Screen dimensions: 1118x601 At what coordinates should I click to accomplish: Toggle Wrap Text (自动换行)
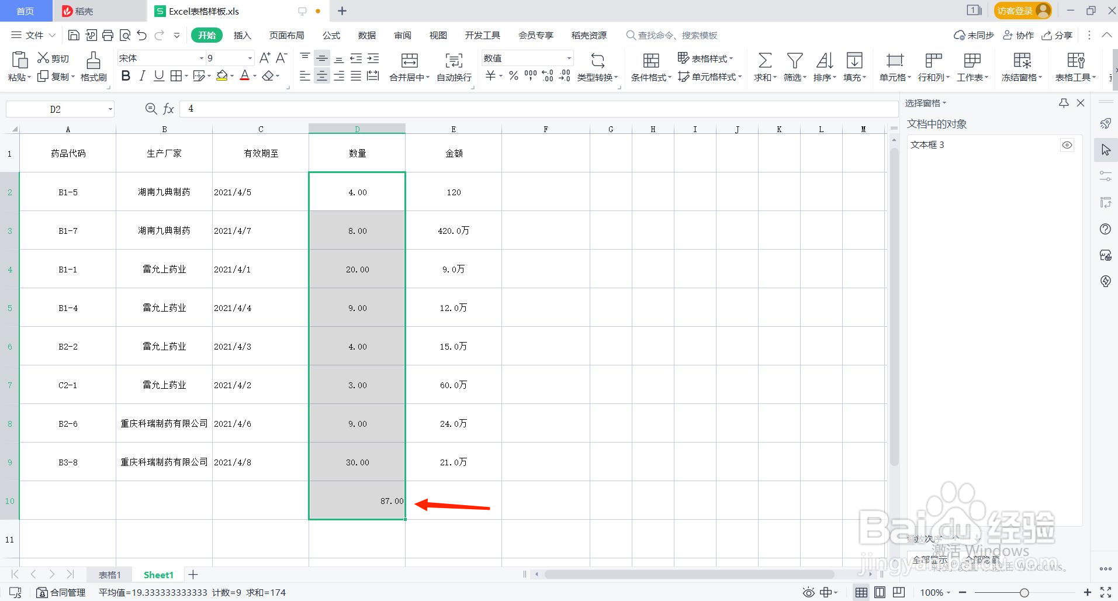pyautogui.click(x=454, y=67)
